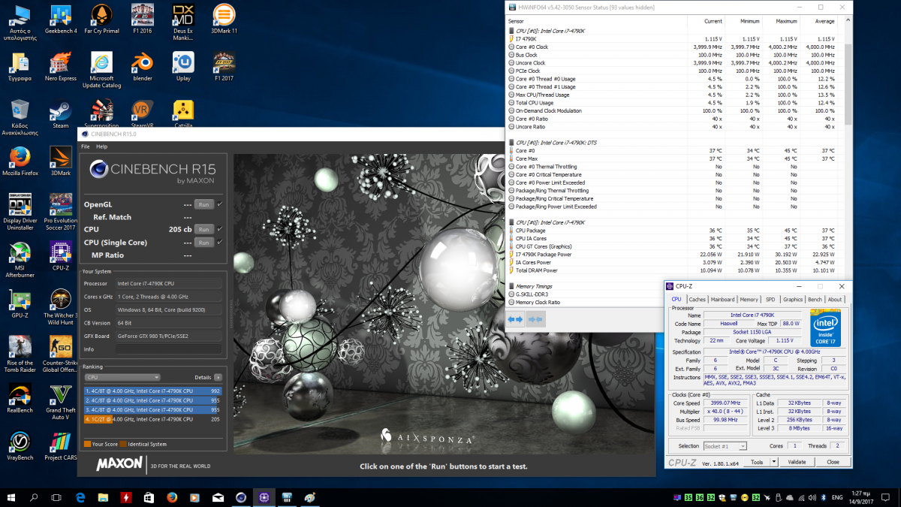
Task: Open the CPU-Z Tools dropdown arrow
Action: tap(774, 462)
